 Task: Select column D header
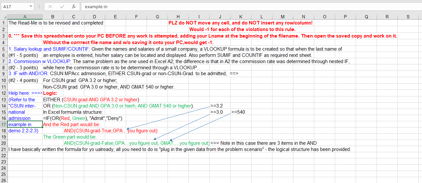95,17
